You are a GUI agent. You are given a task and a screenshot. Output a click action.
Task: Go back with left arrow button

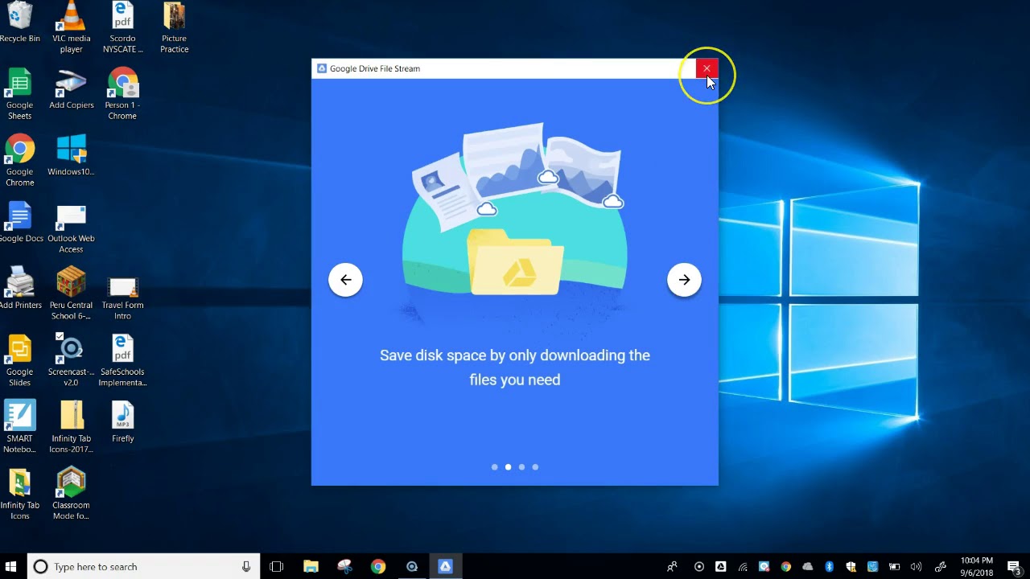click(345, 280)
